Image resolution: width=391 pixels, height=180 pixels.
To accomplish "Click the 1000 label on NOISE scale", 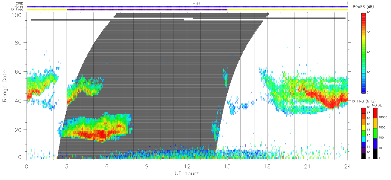I will (382, 127).
